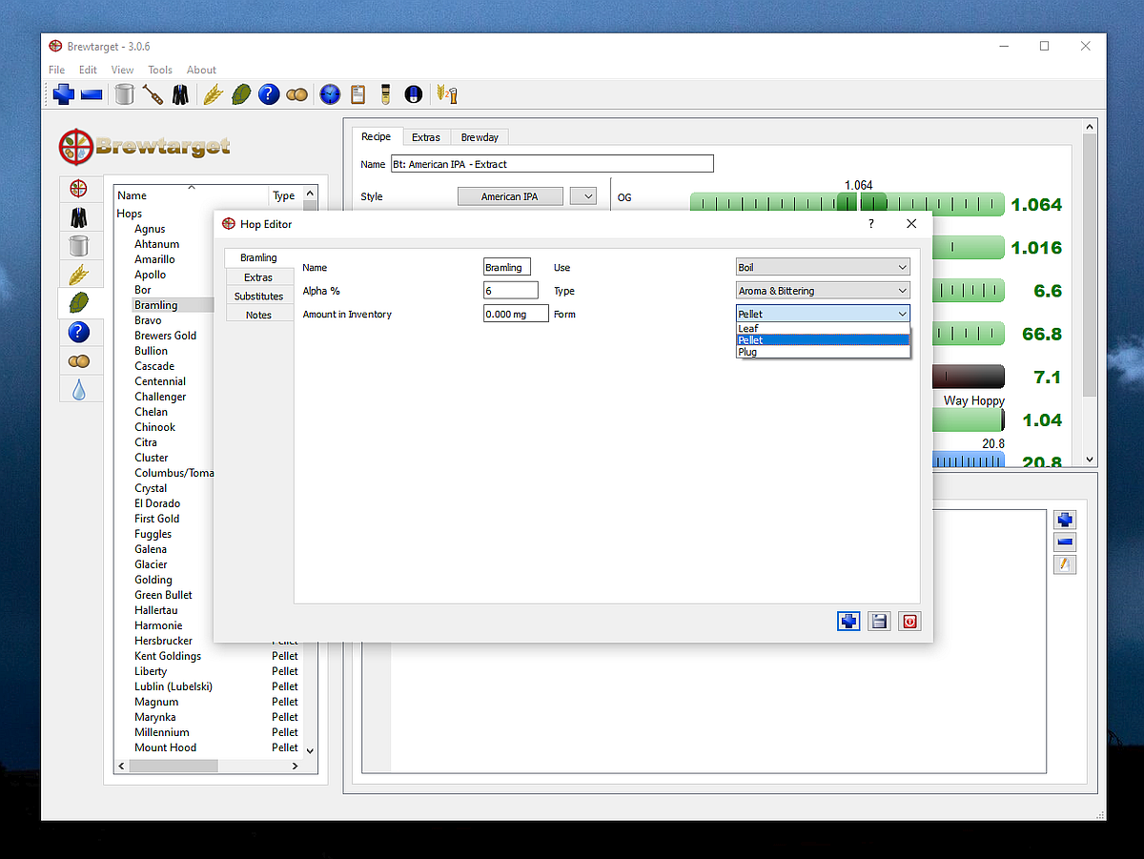The width and height of the screenshot is (1144, 859).
Task: Click the Amount in Inventory field
Action: 516,314
